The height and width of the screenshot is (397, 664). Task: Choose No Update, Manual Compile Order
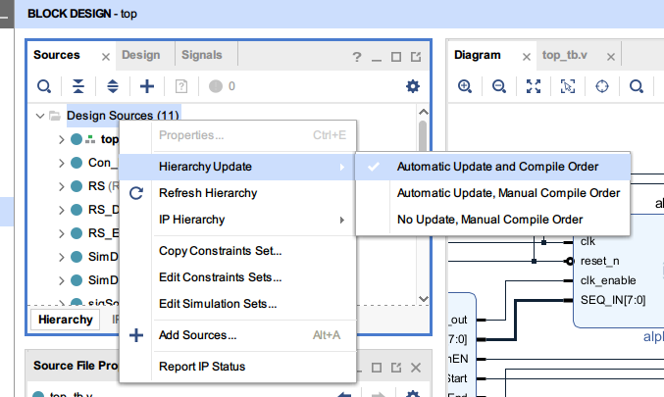pos(489,220)
